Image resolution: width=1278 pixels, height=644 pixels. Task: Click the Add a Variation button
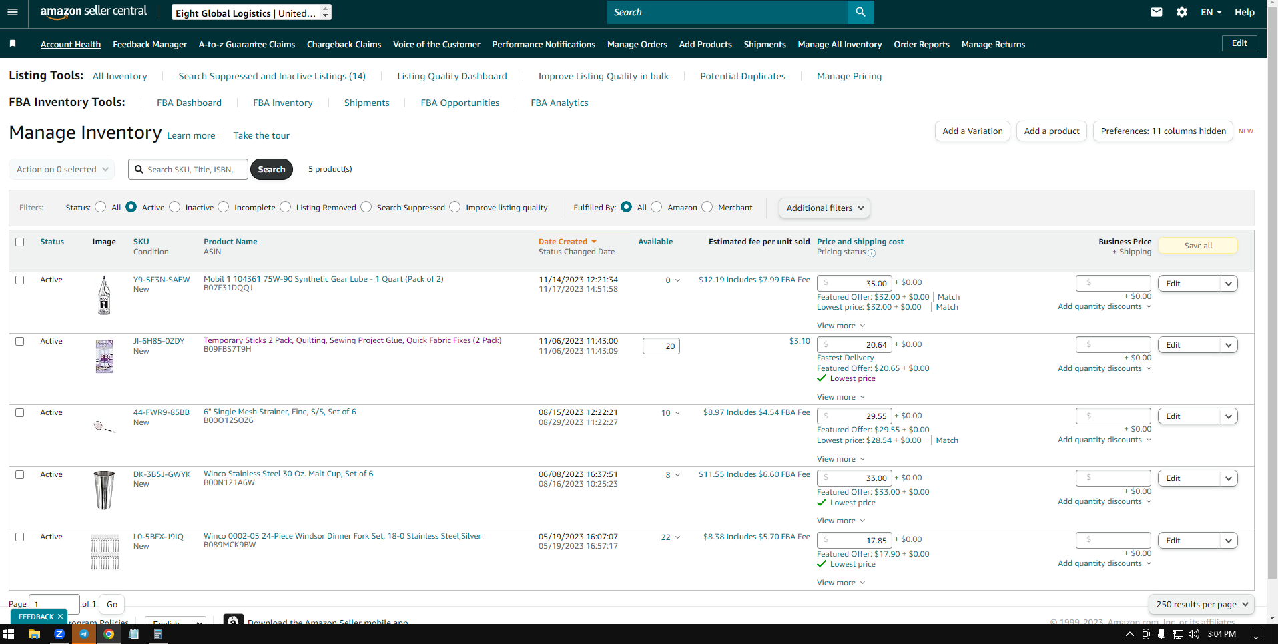(x=972, y=131)
